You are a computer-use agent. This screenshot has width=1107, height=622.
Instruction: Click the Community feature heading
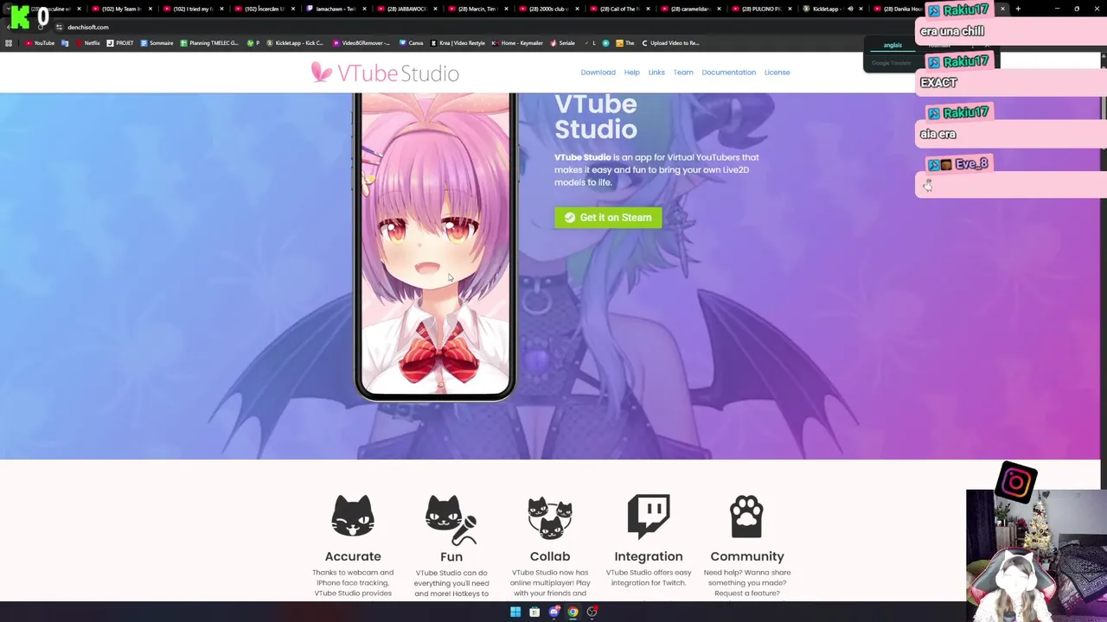pyautogui.click(x=747, y=556)
